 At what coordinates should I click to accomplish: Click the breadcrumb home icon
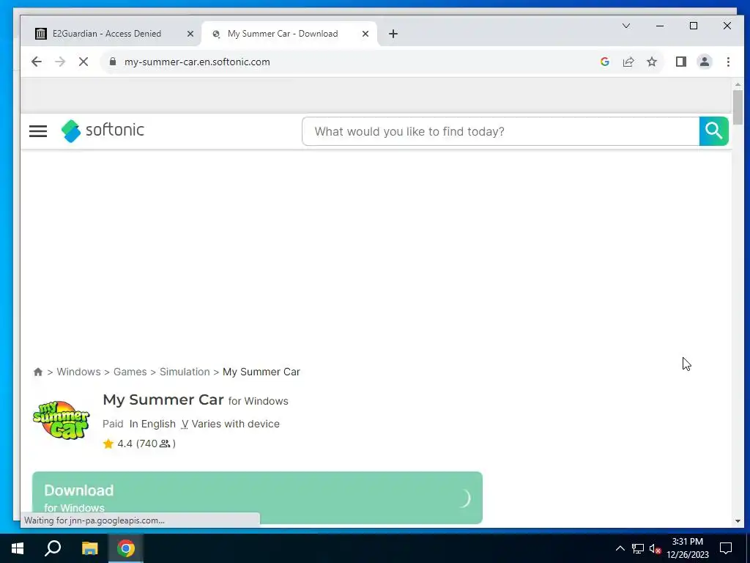pyautogui.click(x=38, y=372)
